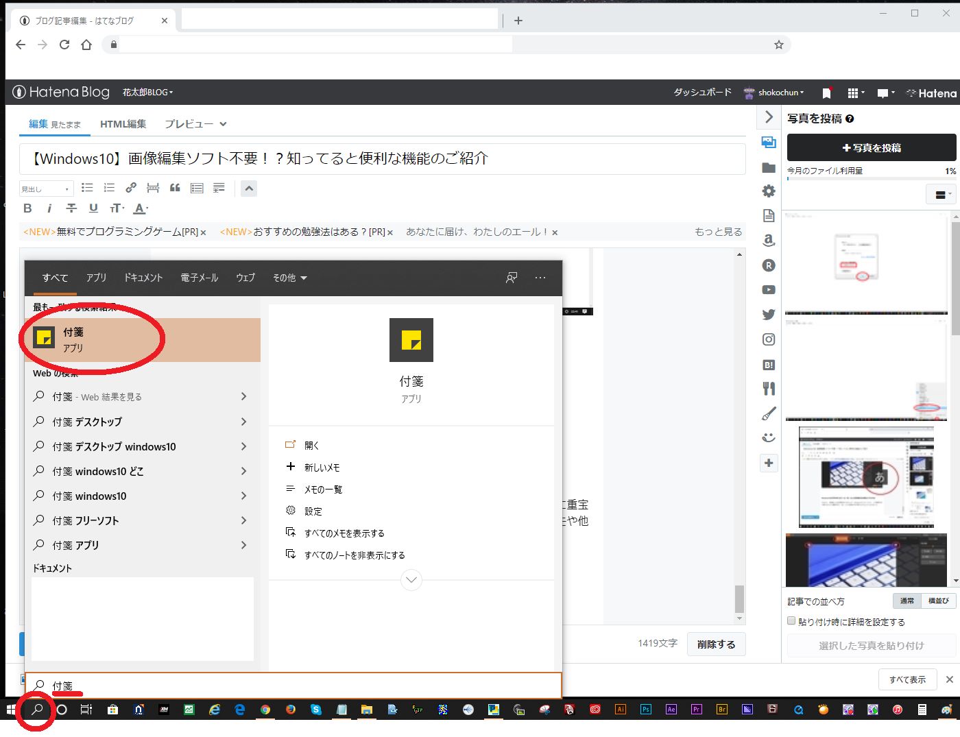This screenshot has height=737, width=960.
Task: Insert a hyperlink using the link icon
Action: click(131, 187)
